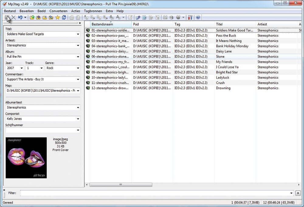Expand the Track number dropdown
The width and height of the screenshot is (304, 207).
(41, 68)
